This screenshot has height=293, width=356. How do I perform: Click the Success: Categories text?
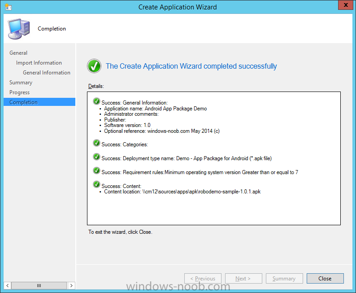coord(125,144)
